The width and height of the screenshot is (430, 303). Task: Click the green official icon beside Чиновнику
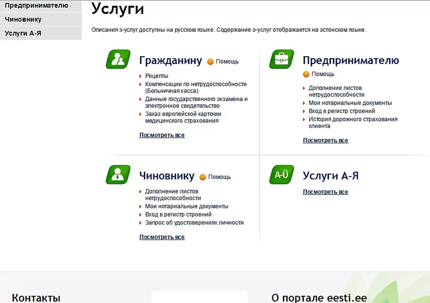point(118,175)
